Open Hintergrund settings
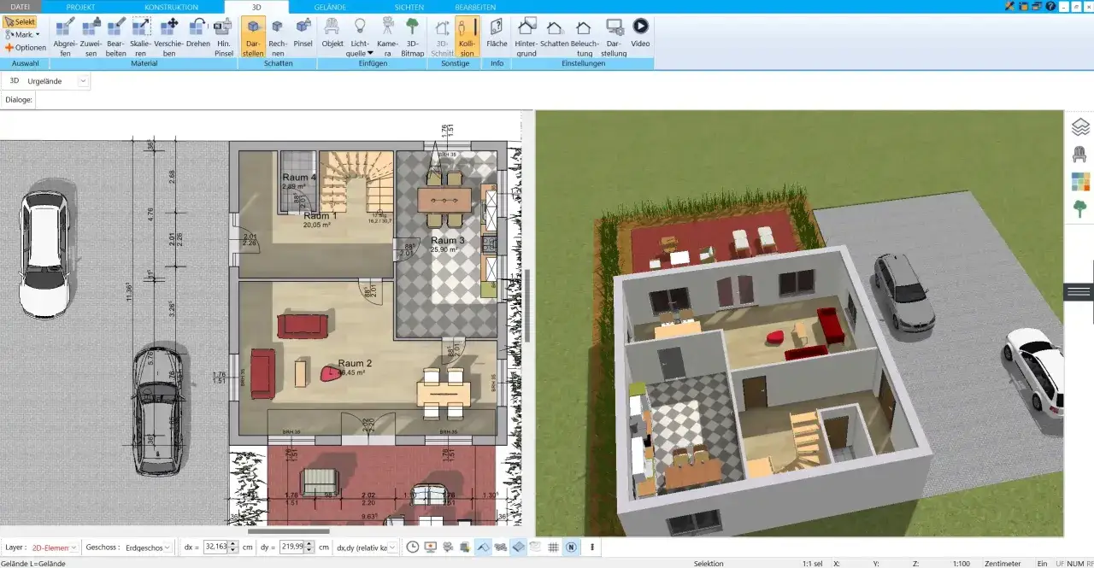1094x568 pixels. tap(526, 37)
